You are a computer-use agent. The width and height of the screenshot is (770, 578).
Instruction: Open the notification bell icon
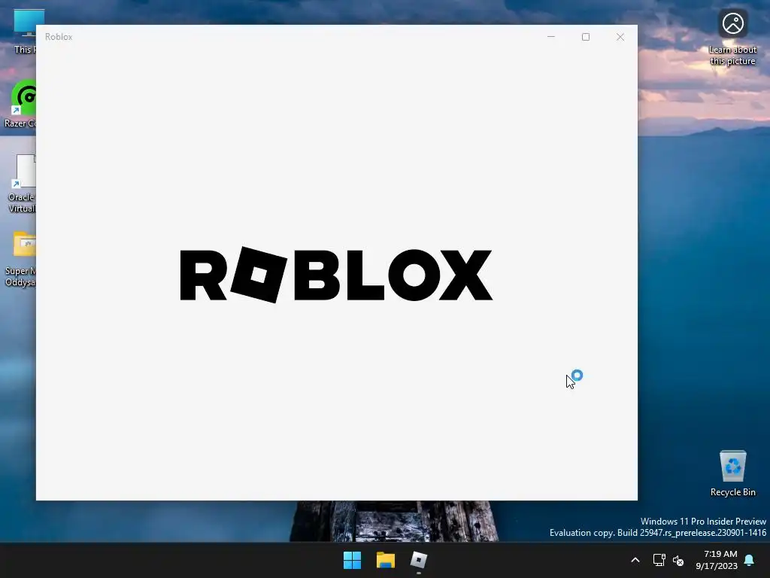pos(749,560)
